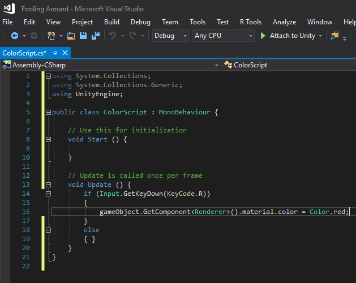
Task: Open the Debug menu
Action: [140, 22]
